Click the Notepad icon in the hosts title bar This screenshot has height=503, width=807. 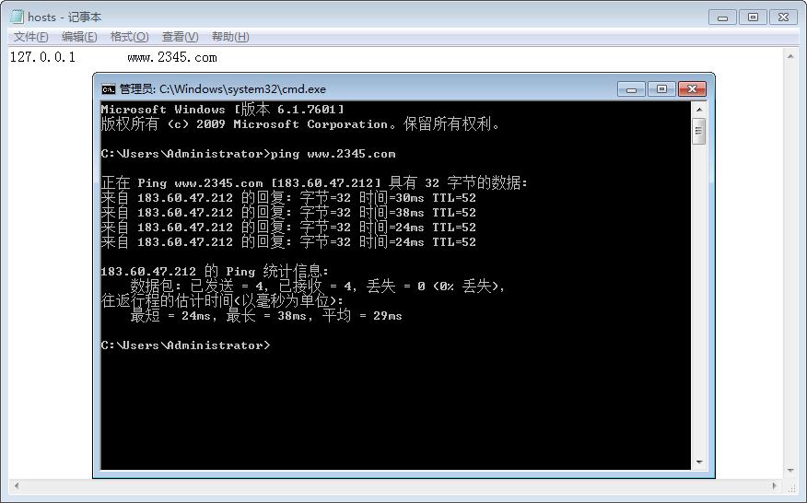tap(17, 17)
